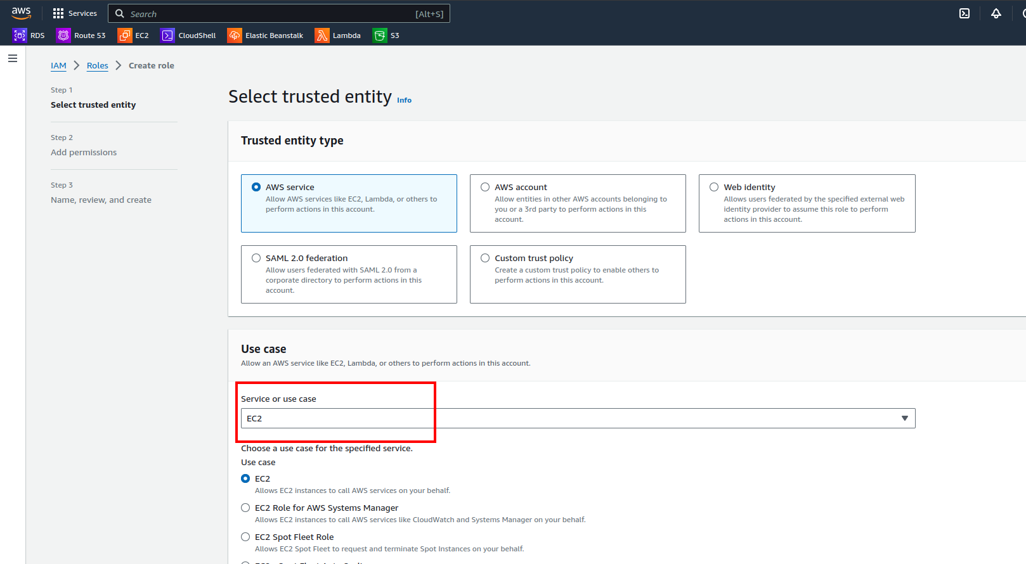
Task: Click the IAM breadcrumb link
Action: (x=58, y=65)
